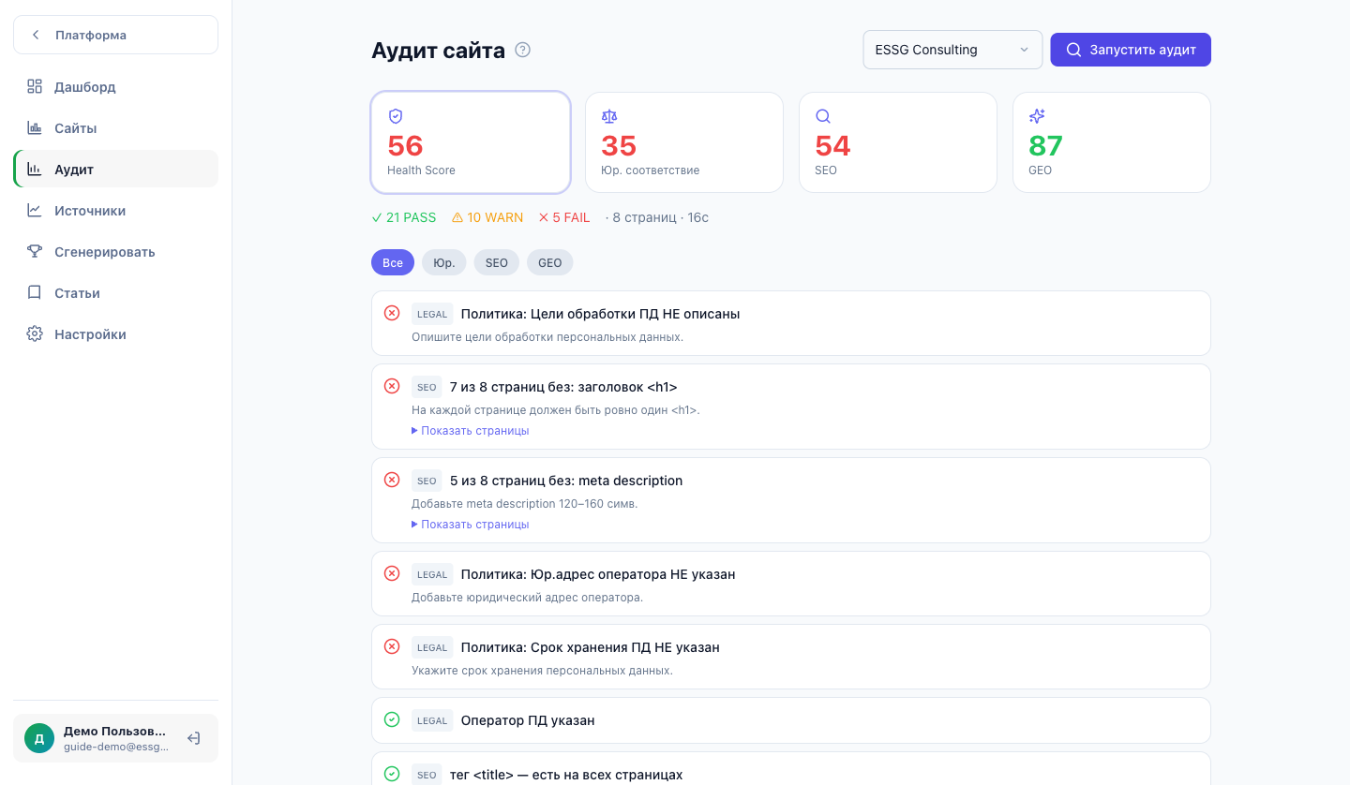Select the GEO filter chip
1350x785 pixels.
tap(550, 262)
